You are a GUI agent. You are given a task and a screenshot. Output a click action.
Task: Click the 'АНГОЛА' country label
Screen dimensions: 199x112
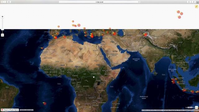click(x=81, y=95)
